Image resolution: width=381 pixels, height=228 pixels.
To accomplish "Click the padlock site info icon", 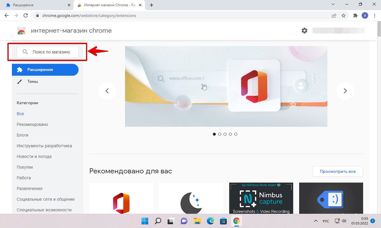I will 38,15.
